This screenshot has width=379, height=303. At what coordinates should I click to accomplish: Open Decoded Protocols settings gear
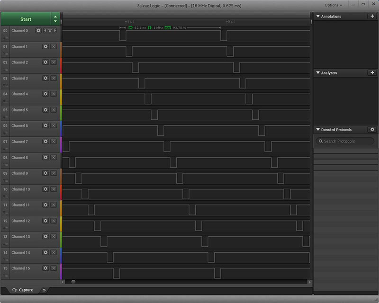372,130
